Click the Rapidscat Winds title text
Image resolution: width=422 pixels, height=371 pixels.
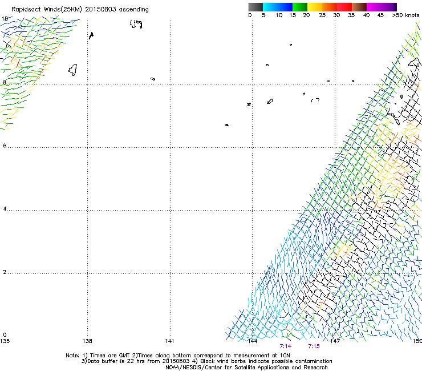(80, 10)
